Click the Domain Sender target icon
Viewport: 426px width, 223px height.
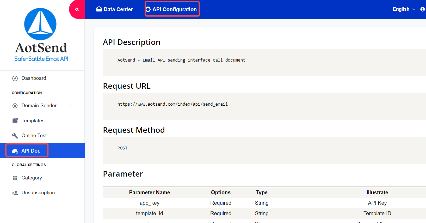pyautogui.click(x=15, y=106)
